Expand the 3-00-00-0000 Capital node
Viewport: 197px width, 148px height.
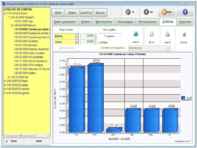click(x=5, y=85)
